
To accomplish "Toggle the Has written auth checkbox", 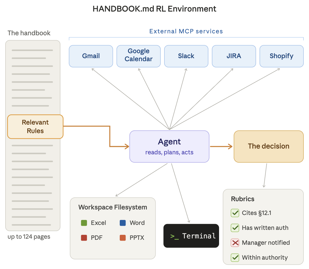I will [x=235, y=228].
